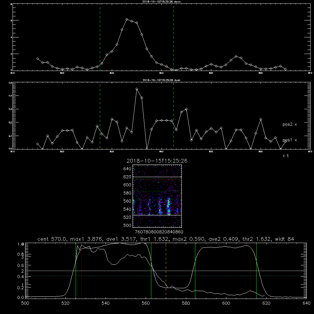Click the green vertical line near 585
The width and height of the screenshot is (314, 314).
[195, 270]
